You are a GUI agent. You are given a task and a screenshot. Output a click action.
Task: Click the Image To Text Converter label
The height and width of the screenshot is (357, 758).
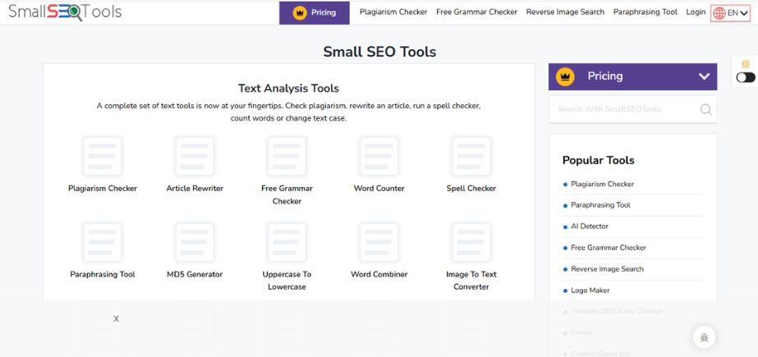471,281
